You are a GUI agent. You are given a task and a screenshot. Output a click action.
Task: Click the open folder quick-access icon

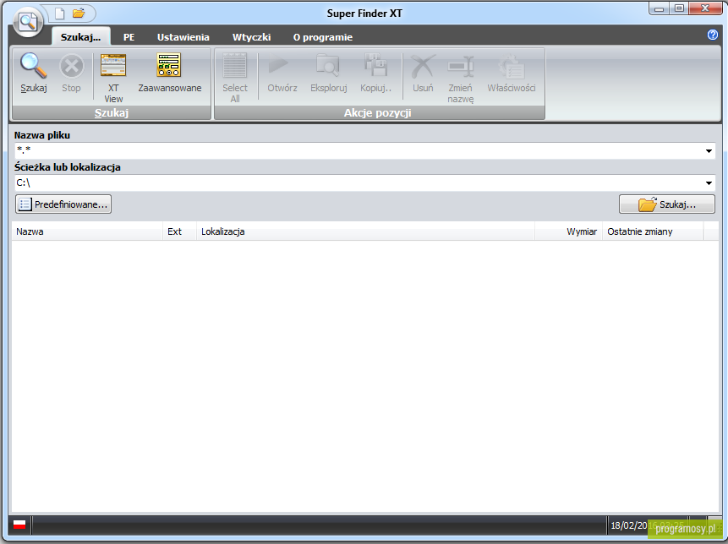pos(79,14)
